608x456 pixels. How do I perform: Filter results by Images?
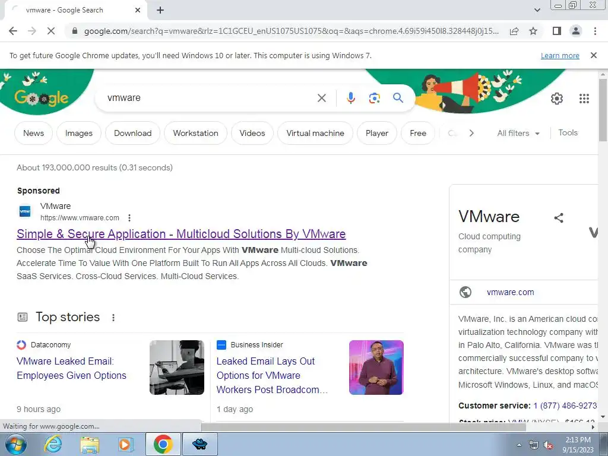click(x=79, y=134)
